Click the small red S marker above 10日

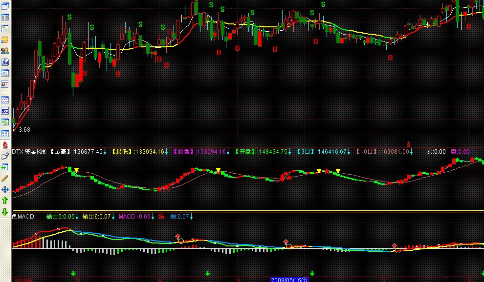click(x=408, y=144)
